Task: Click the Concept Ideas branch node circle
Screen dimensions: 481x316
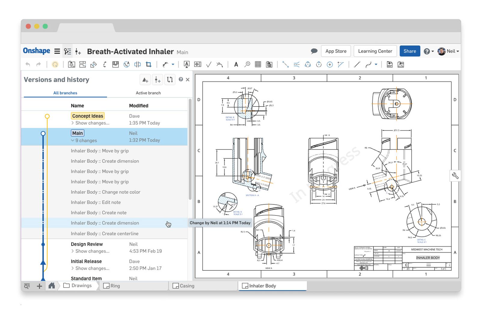Action: 47,116
